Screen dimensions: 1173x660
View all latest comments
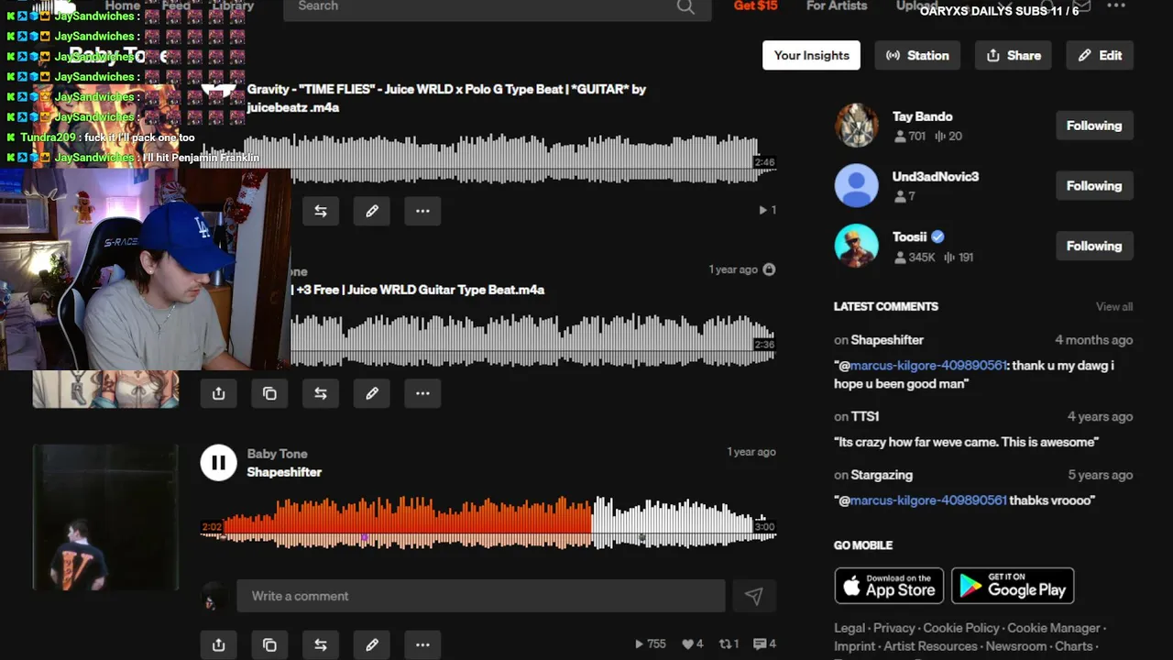click(1114, 307)
